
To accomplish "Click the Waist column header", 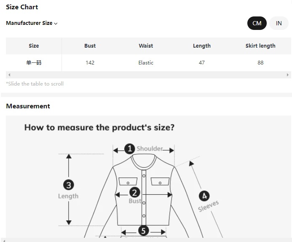I will 146,46.
